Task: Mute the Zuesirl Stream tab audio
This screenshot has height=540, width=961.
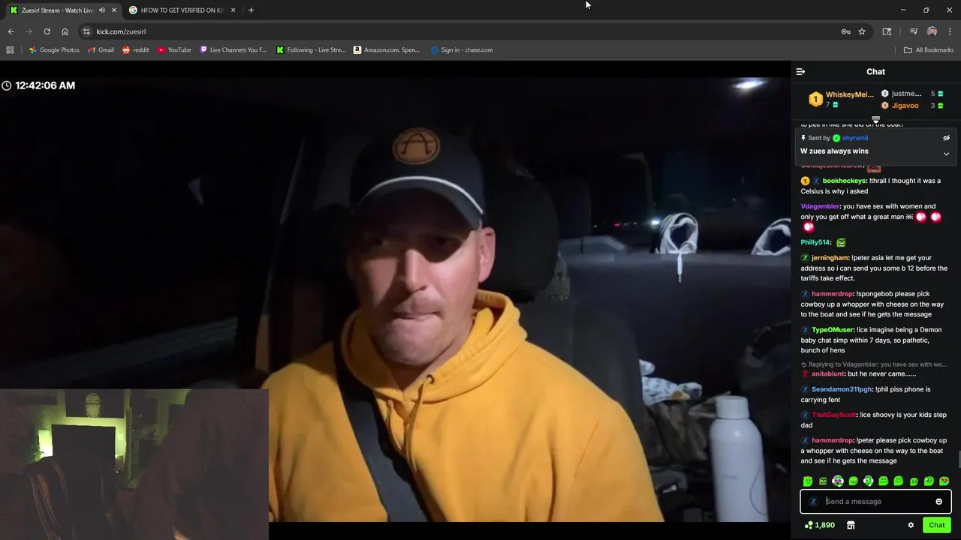Action: pyautogui.click(x=102, y=10)
